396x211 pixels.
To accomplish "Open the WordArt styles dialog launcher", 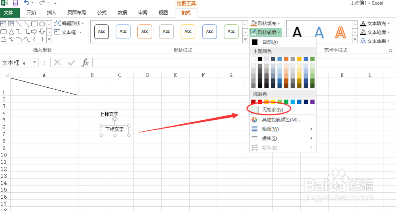I will pos(391,51).
